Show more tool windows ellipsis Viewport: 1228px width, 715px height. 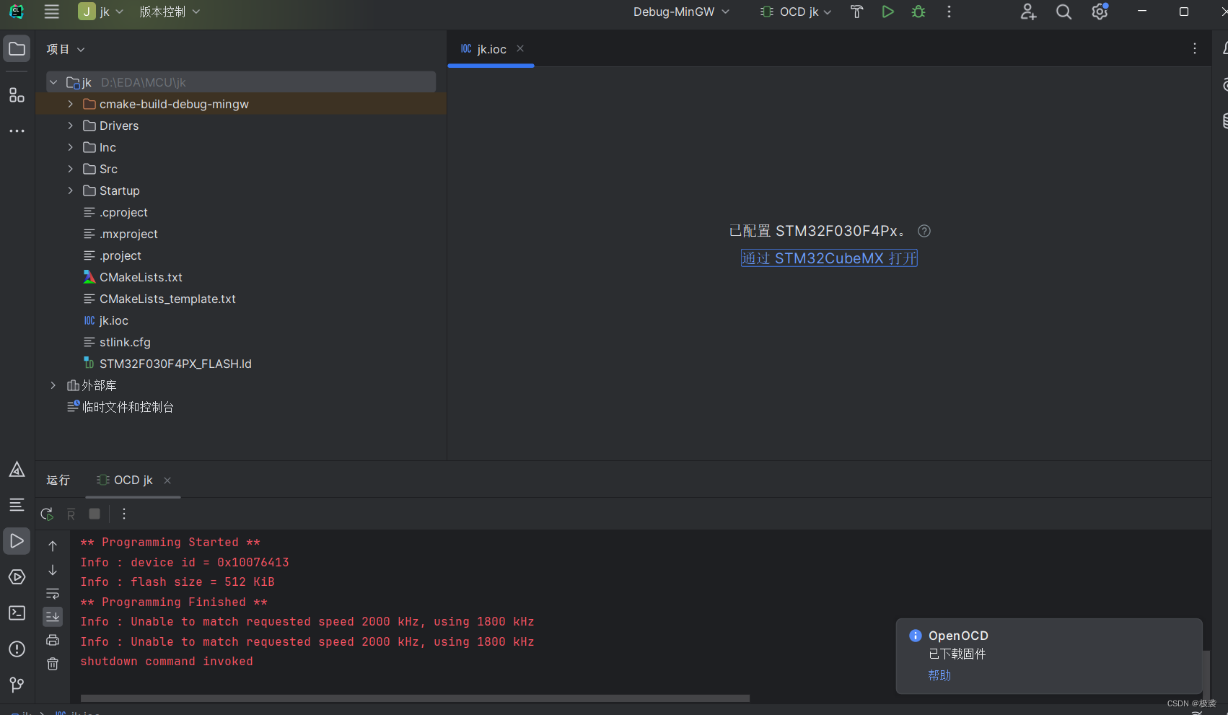pos(17,131)
